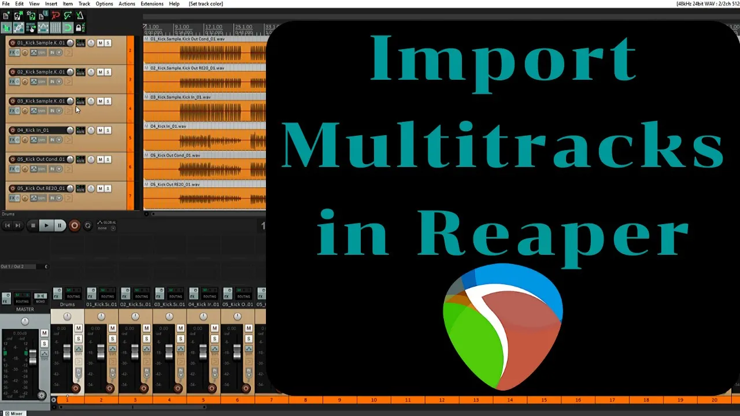Open FX button on Drums mixer strip
Image resolution: width=740 pixels, height=416 pixels.
tap(58, 294)
